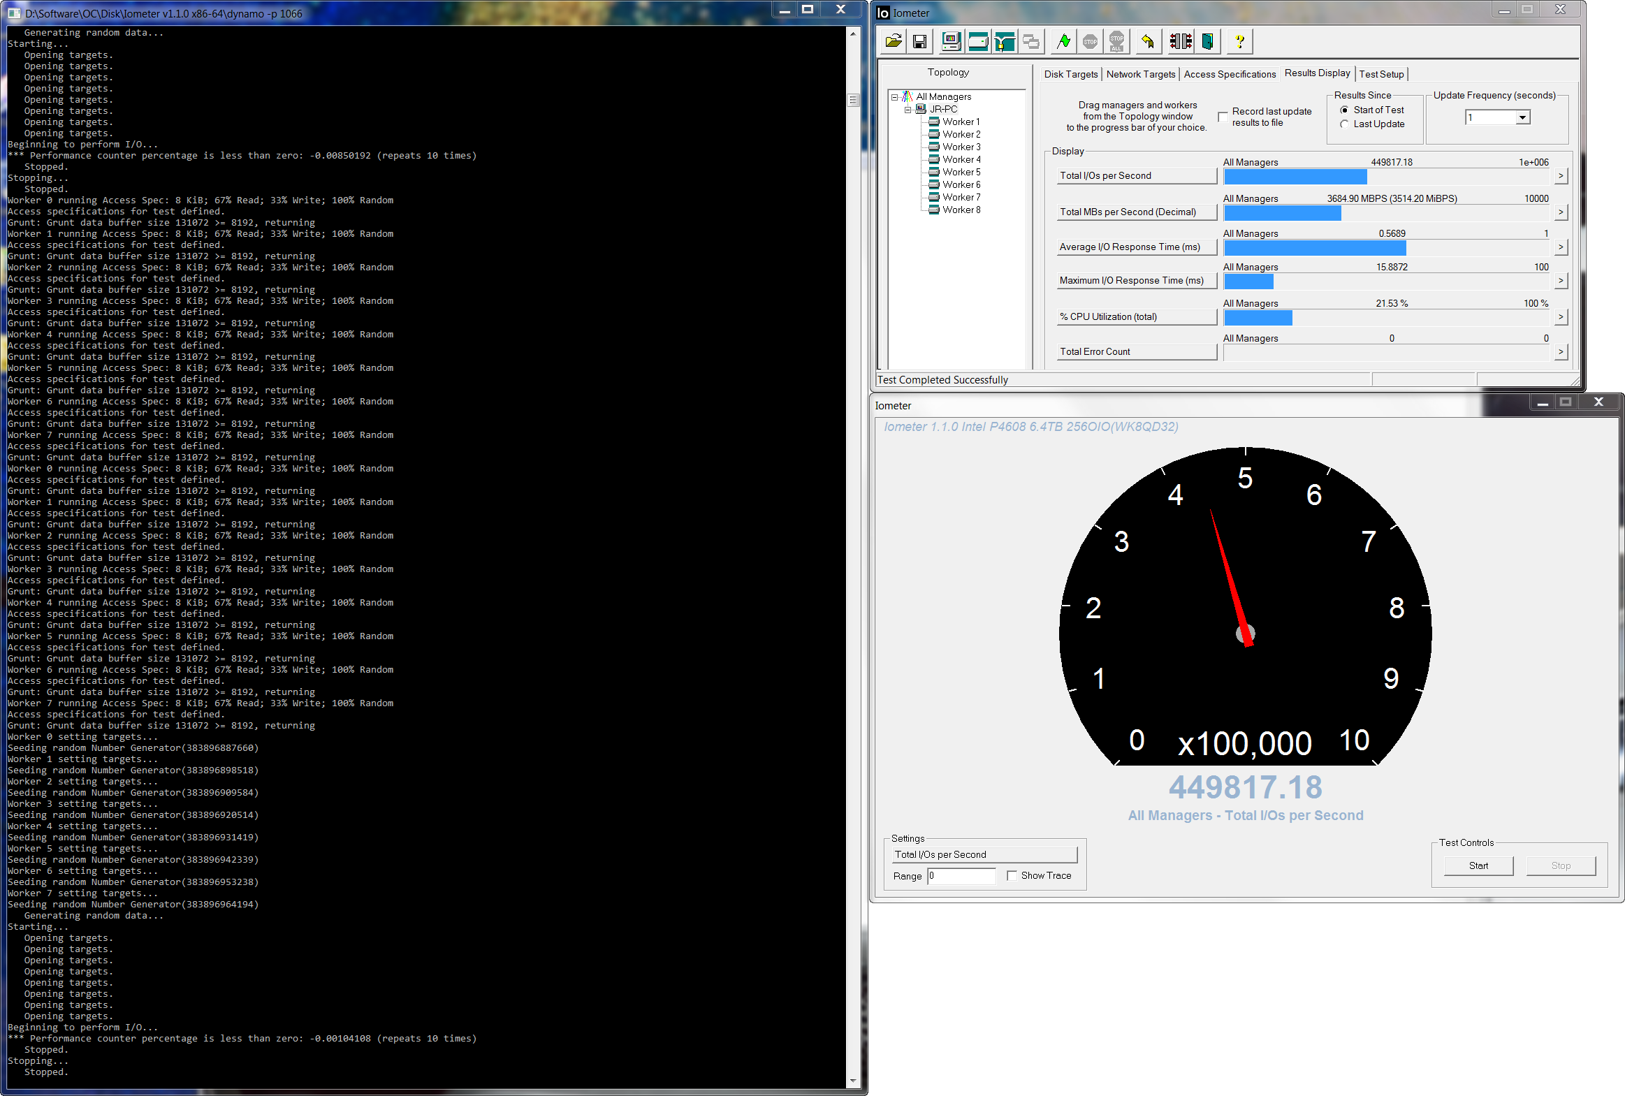The height and width of the screenshot is (1096, 1625).
Task: Disconnect selected manager with red arrows icon
Action: [1181, 42]
